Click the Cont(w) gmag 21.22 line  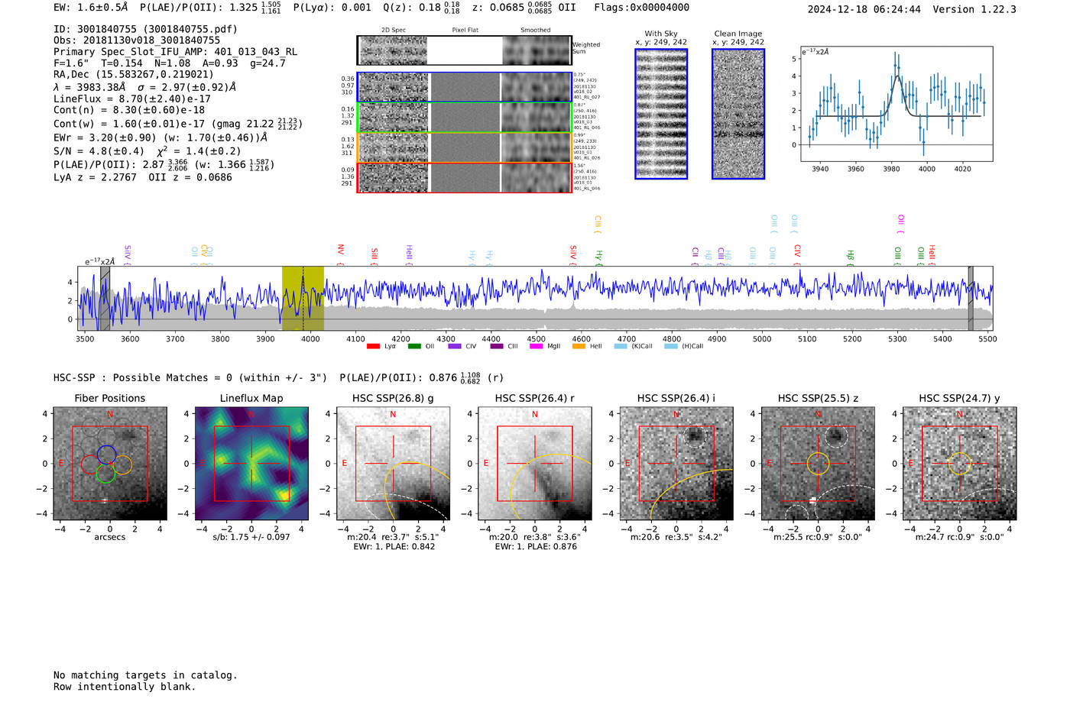(178, 123)
